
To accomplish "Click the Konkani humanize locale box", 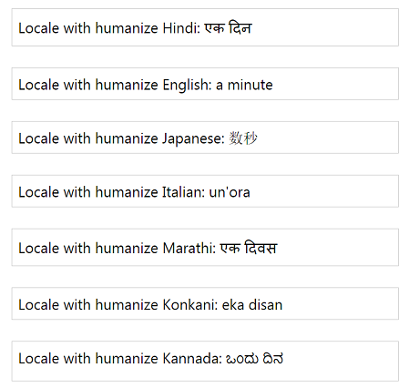I will click(205, 303).
